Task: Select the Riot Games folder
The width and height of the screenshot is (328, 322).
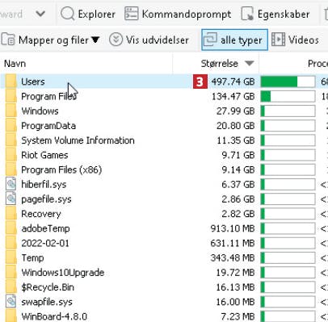Action: pos(44,155)
